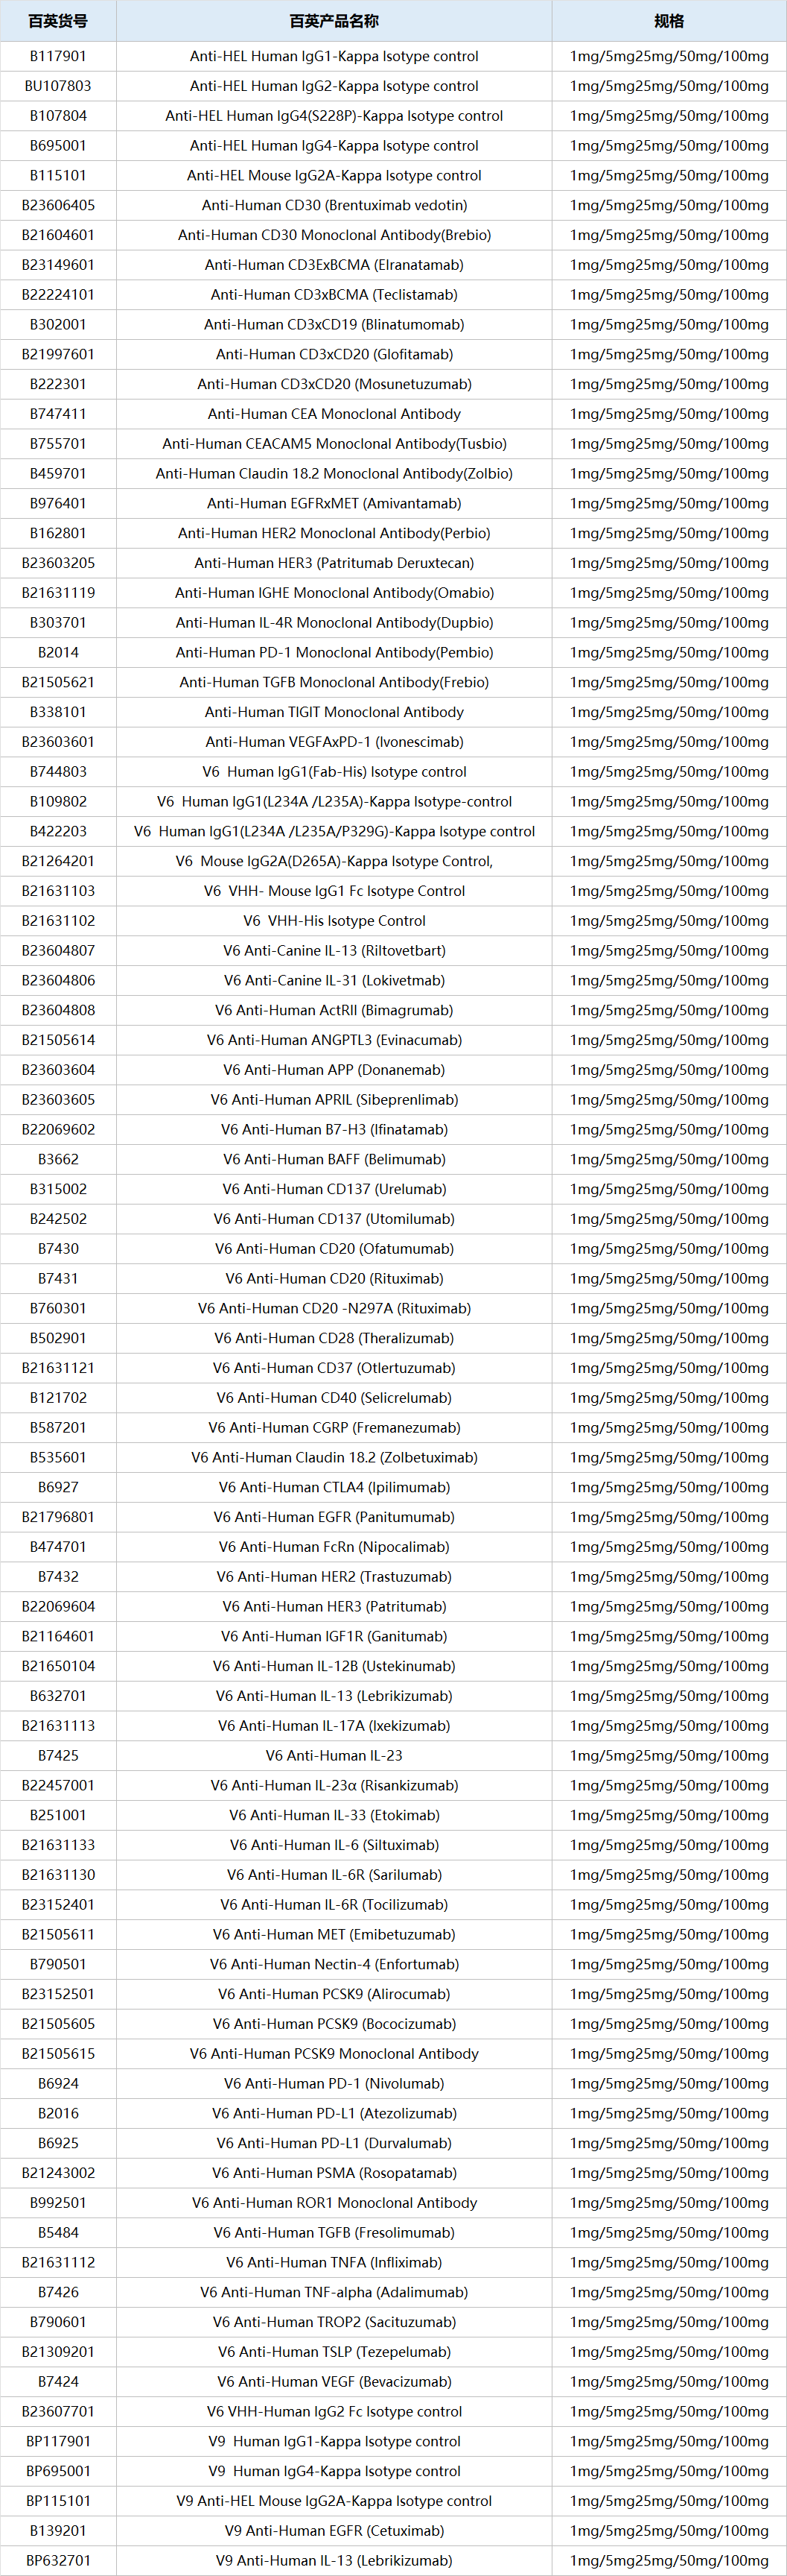Viewport: 787px width, 2576px height.
Task: Select the BP632701 catalog number cell
Action: 58,2560
